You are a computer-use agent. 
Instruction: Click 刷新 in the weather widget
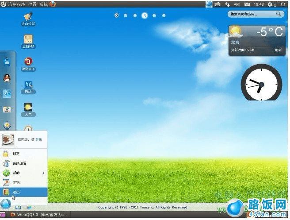click(278, 50)
